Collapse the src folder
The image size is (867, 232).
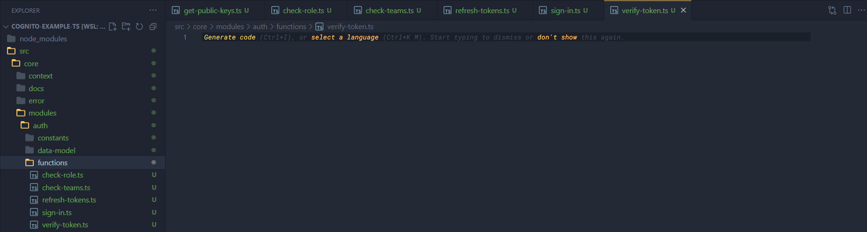coord(83,51)
